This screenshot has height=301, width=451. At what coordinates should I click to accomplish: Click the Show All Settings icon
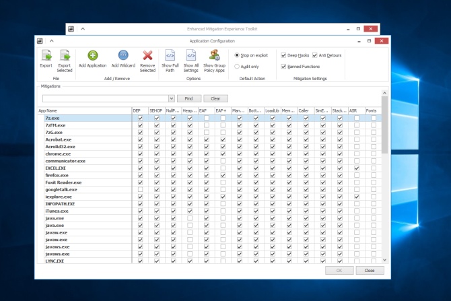(x=190, y=55)
